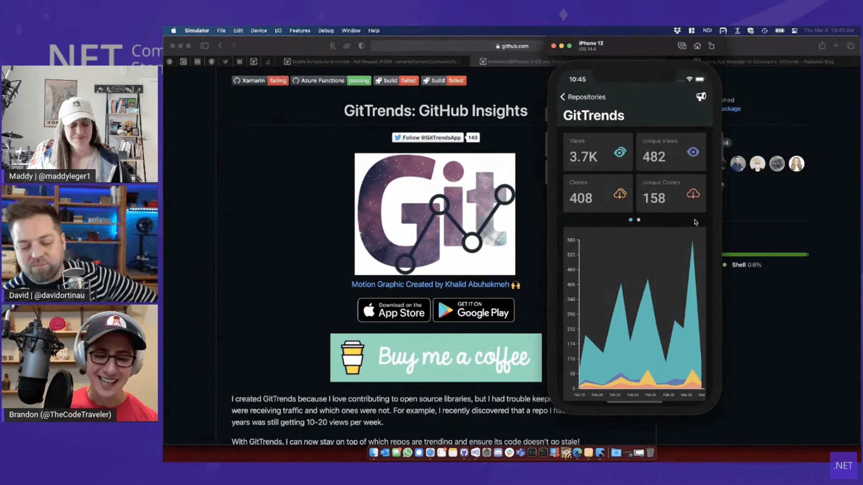The image size is (863, 485).
Task: Click the Simulator menu bar item
Action: point(197,30)
